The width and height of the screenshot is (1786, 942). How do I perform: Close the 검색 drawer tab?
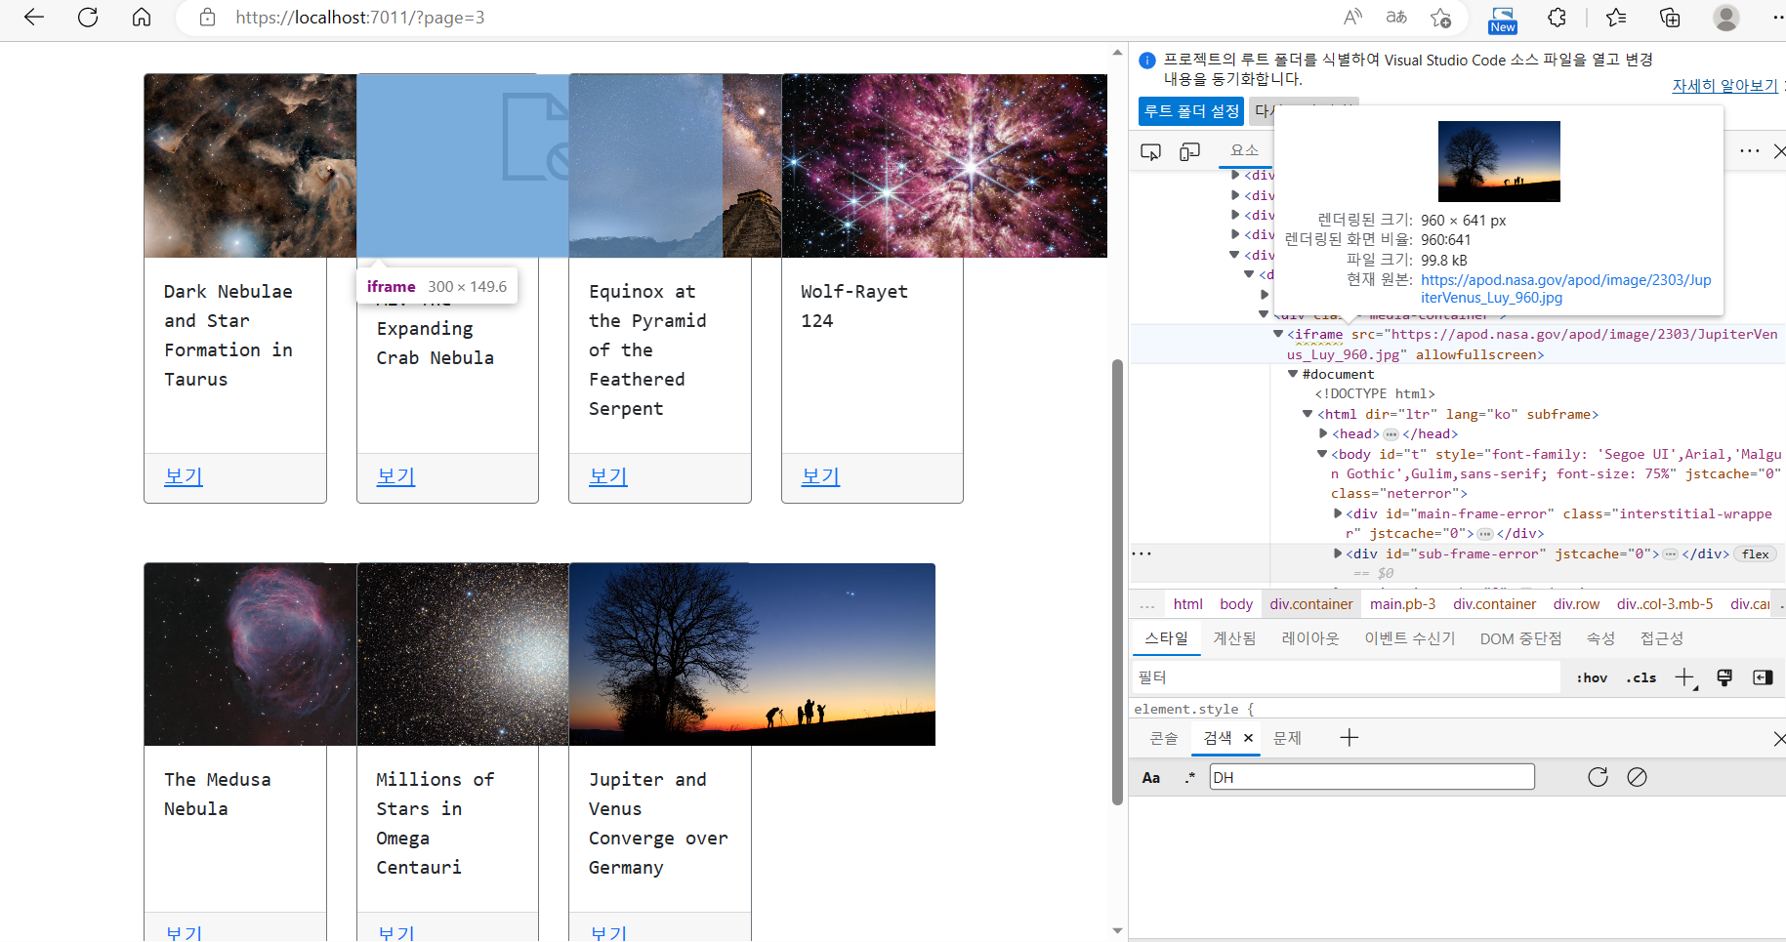(1248, 738)
